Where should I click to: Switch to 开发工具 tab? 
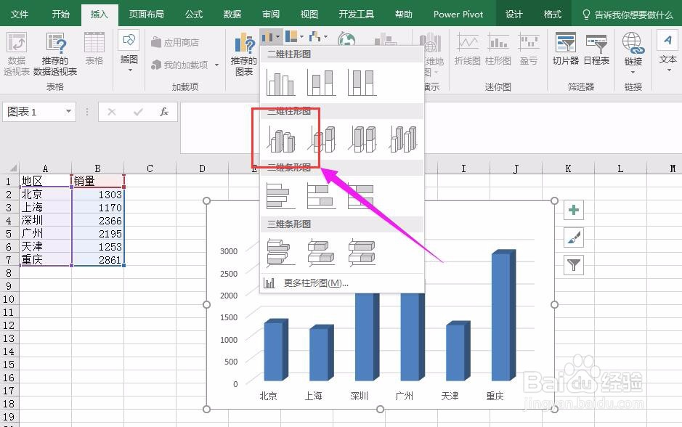click(356, 15)
